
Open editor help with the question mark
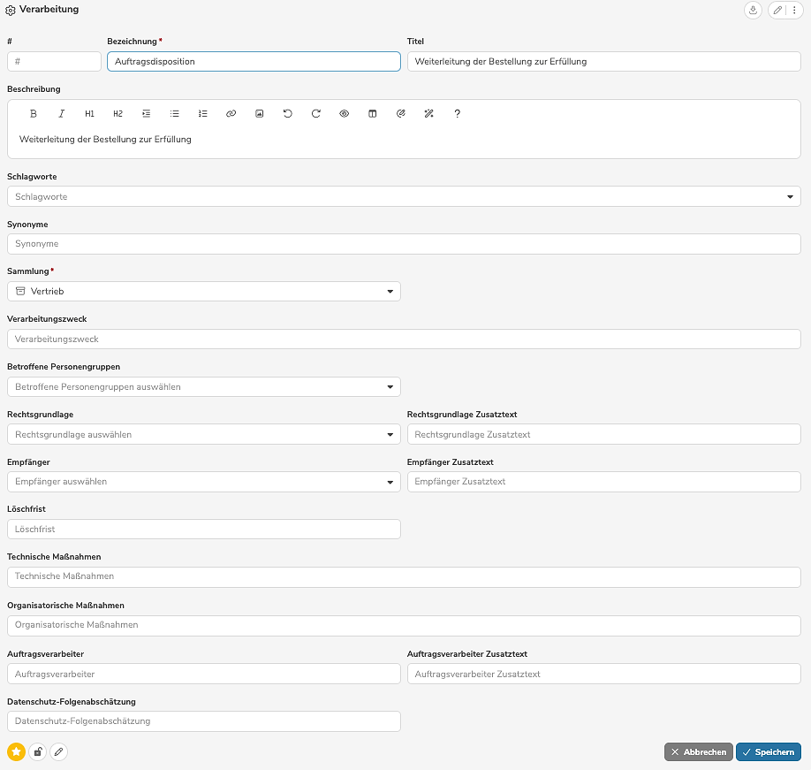tap(457, 114)
